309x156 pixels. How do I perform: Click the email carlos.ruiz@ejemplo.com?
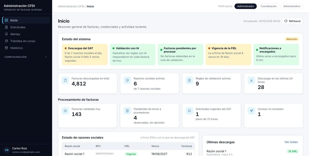pos(26,152)
